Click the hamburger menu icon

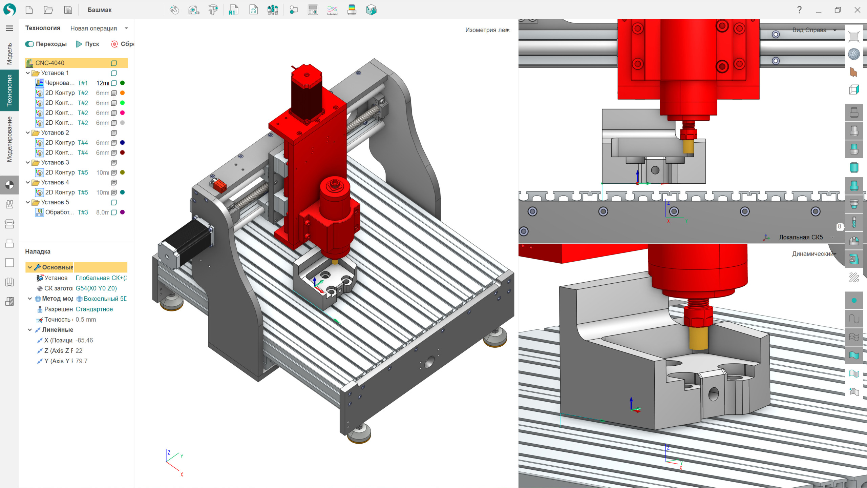[9, 28]
